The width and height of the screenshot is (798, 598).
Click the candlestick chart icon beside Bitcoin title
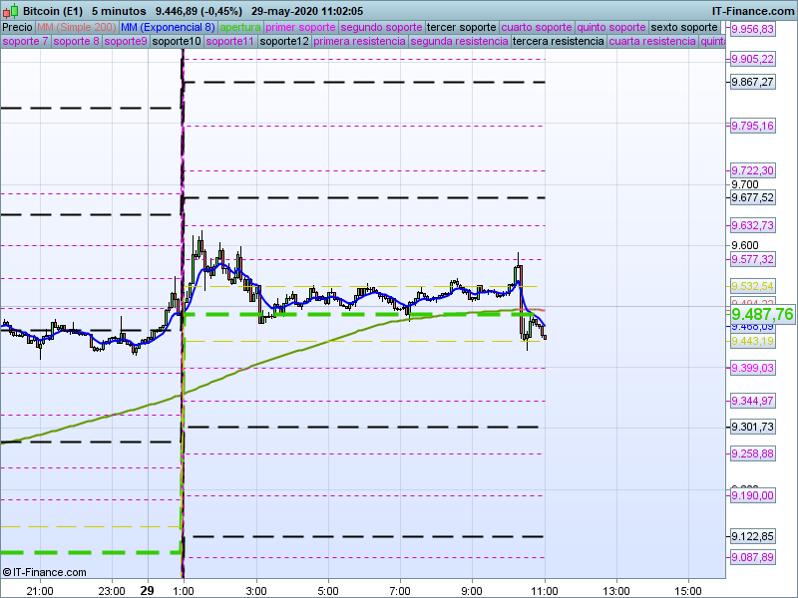click(x=11, y=11)
